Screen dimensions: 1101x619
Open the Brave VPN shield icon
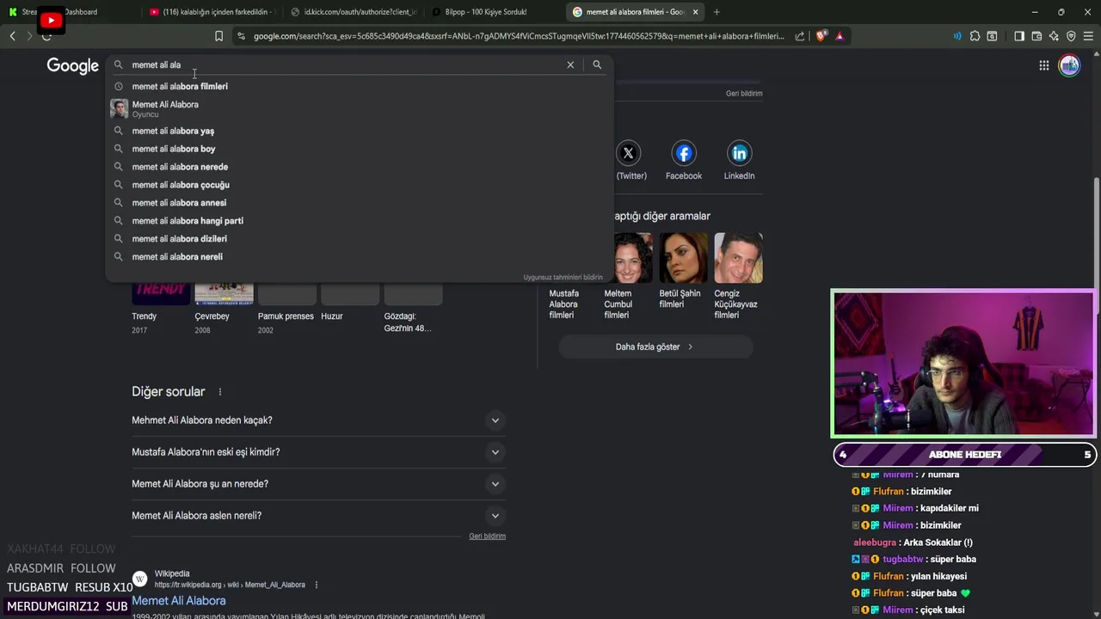(1071, 36)
